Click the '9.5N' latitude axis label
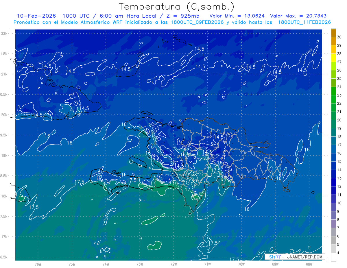 pyautogui.click(x=4, y=135)
